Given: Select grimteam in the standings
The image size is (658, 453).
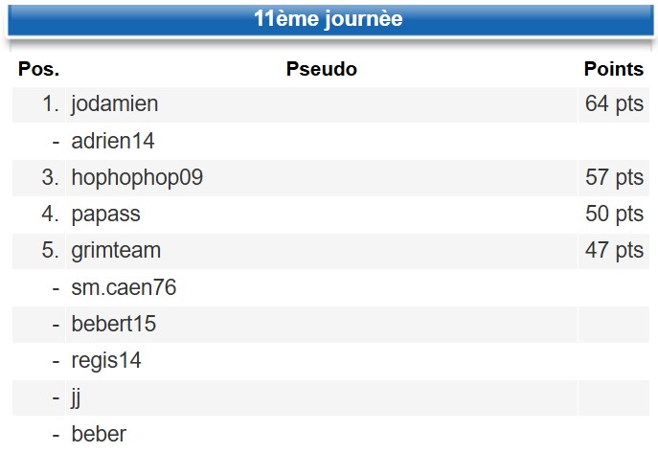Looking at the screenshot, I should (116, 250).
